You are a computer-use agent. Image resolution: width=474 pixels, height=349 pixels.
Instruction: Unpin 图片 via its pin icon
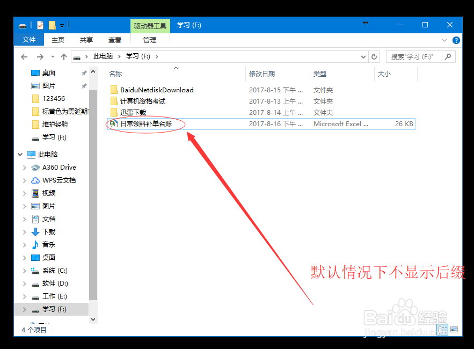[x=84, y=86]
